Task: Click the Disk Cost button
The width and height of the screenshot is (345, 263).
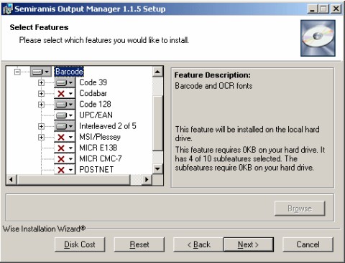Action: point(80,244)
